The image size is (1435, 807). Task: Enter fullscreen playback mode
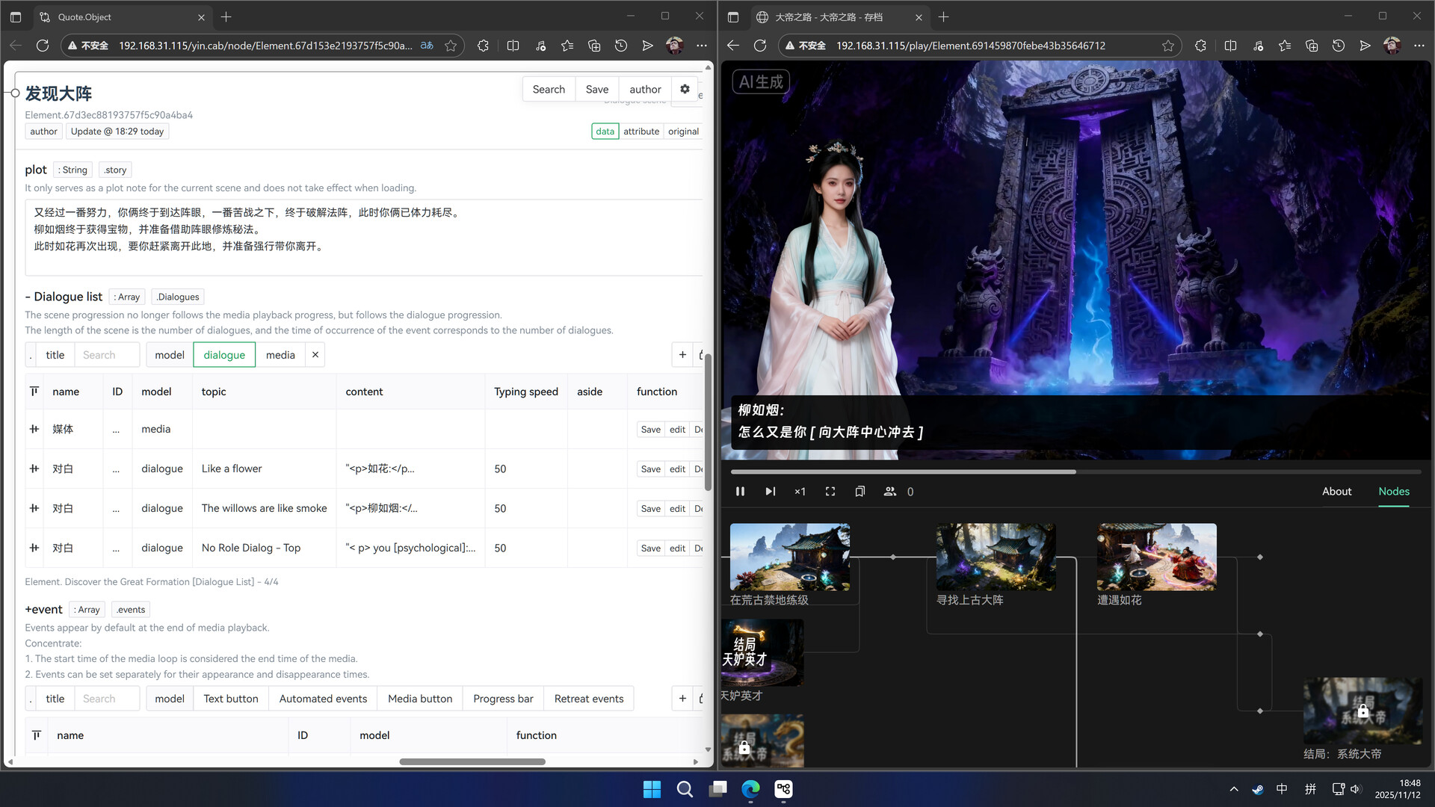[x=830, y=491]
